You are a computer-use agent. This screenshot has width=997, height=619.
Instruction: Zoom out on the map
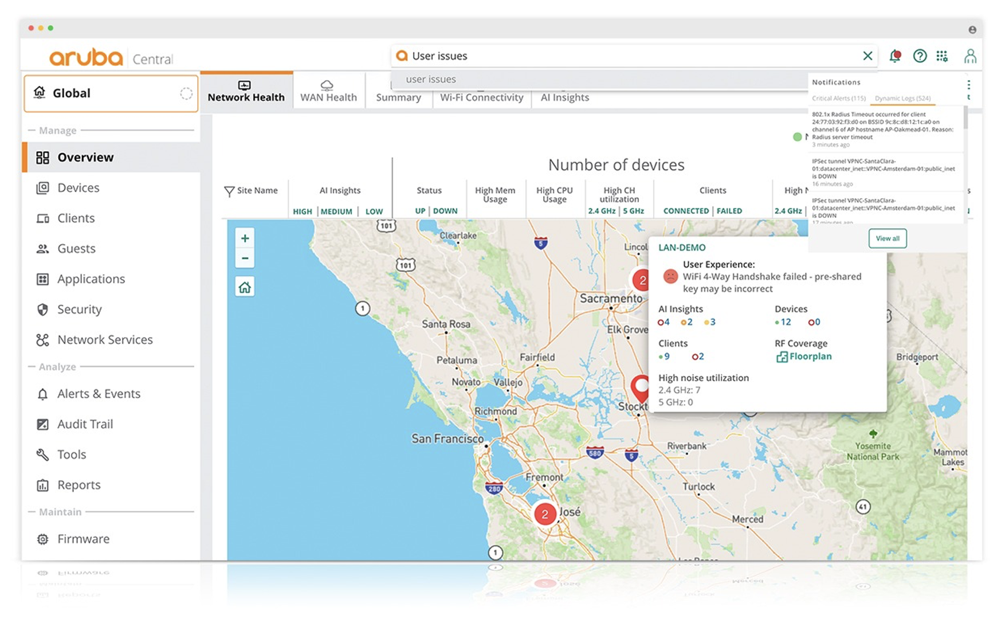(x=245, y=258)
